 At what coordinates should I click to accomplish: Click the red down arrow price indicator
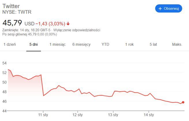(68, 24)
